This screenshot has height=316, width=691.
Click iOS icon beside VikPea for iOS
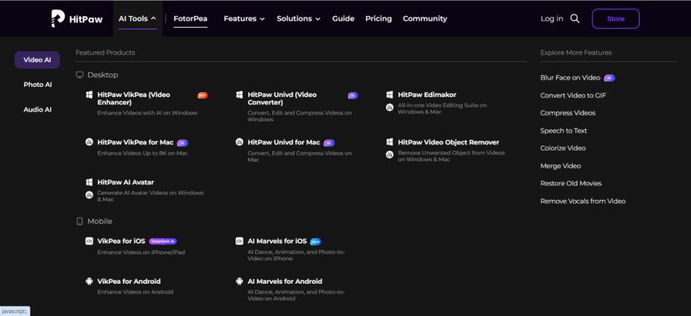[x=89, y=241]
